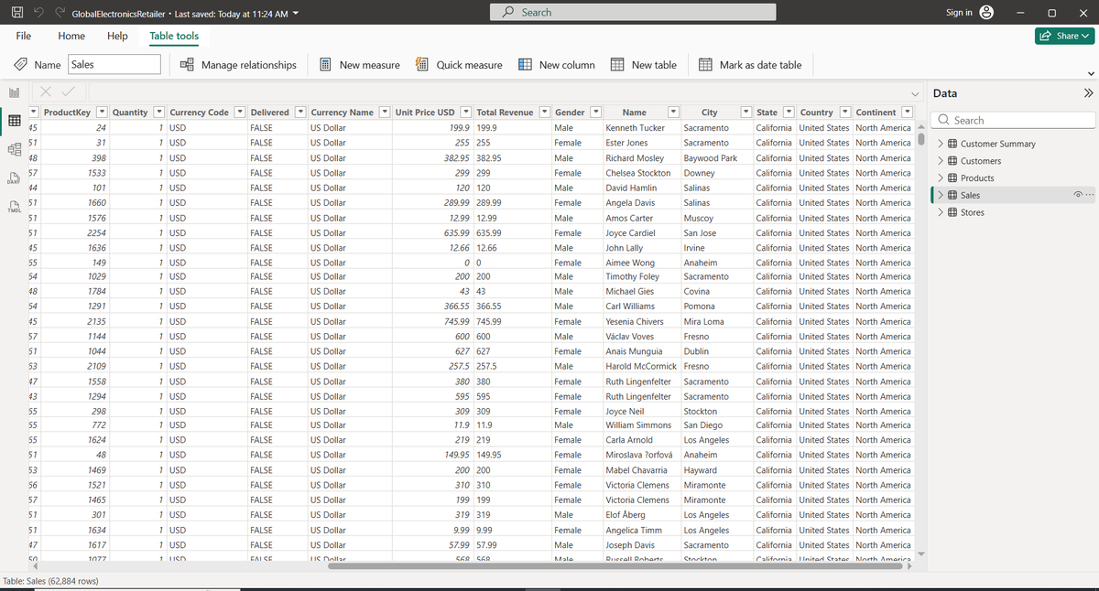Open Unit Price USD filter dropdown
The width and height of the screenshot is (1099, 591).
click(466, 113)
